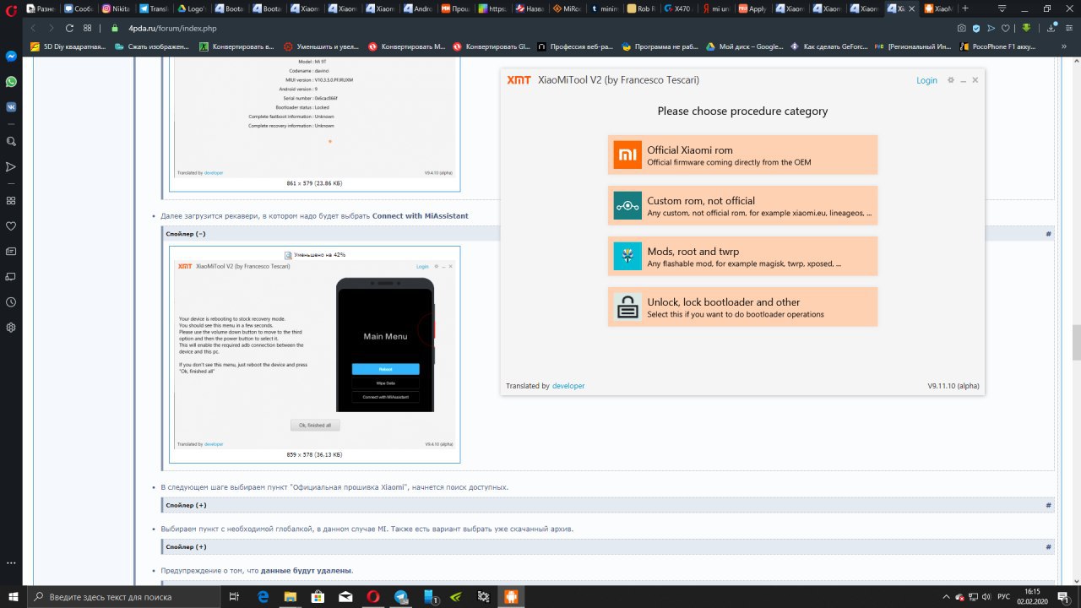Open Task View on taskbar

pos(234,596)
